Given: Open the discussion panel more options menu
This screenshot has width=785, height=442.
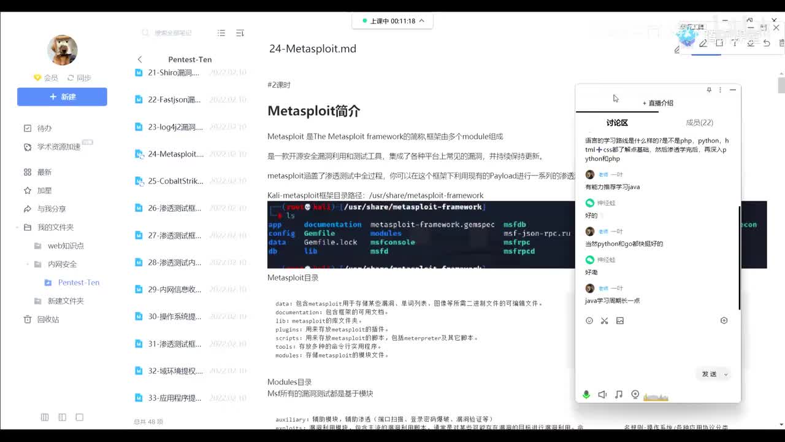Looking at the screenshot, I should (x=721, y=90).
